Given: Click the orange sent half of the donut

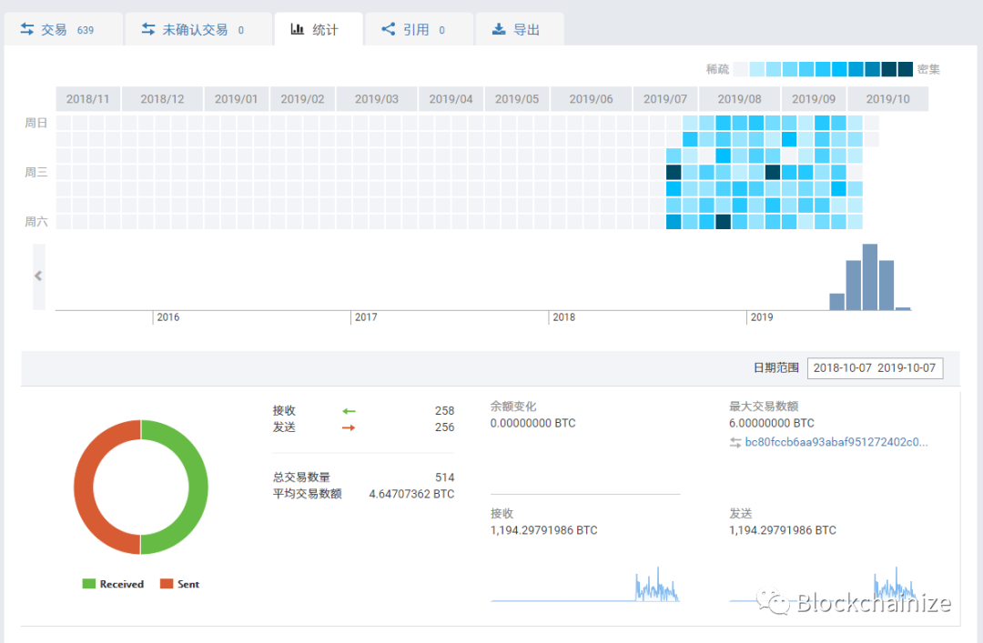Looking at the screenshot, I should pos(84,487).
